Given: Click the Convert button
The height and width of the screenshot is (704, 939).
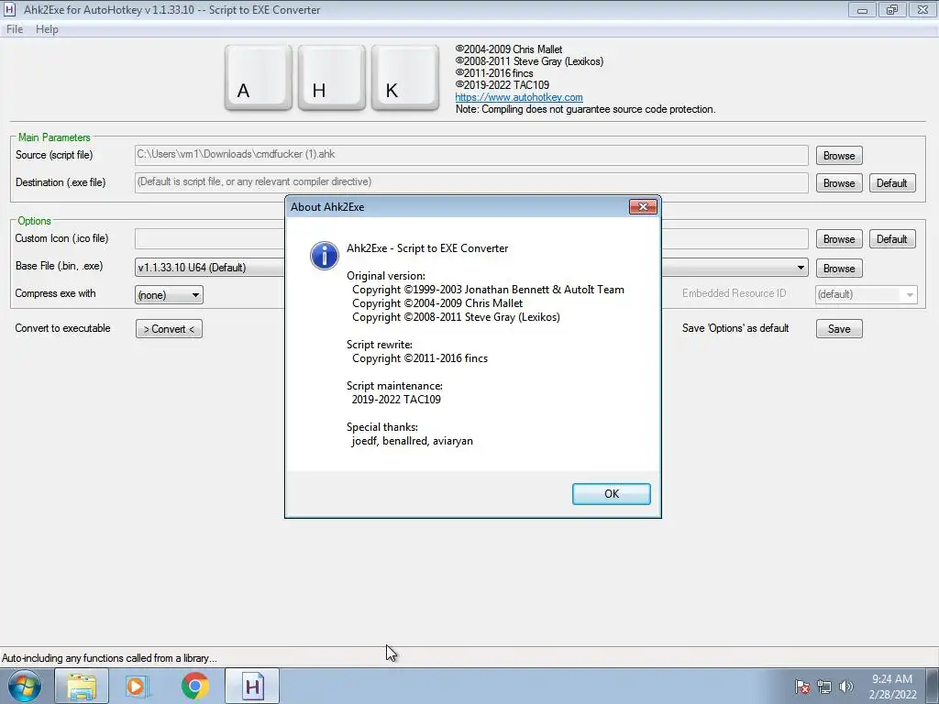Looking at the screenshot, I should (x=169, y=329).
